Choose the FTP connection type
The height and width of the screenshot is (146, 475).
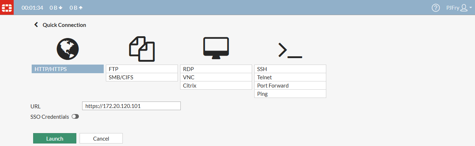pos(142,69)
